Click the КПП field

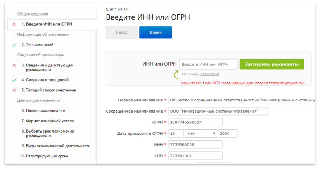(195, 156)
